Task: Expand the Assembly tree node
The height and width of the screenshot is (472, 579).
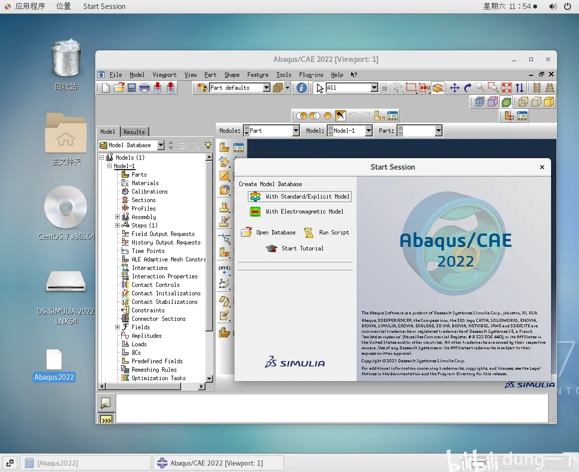Action: (117, 217)
